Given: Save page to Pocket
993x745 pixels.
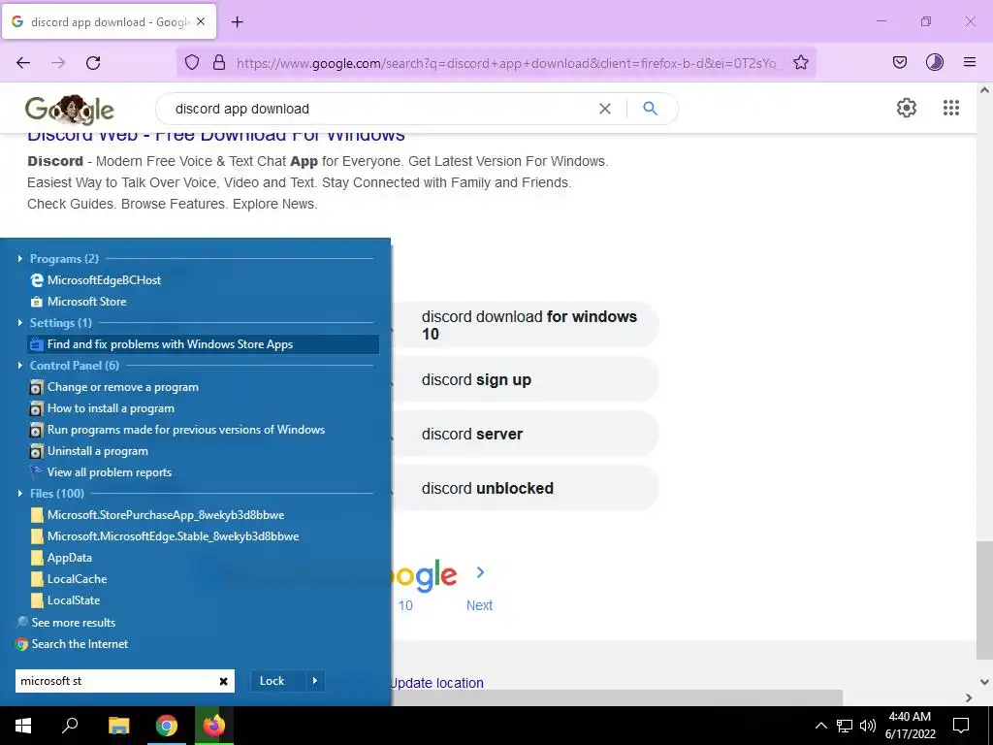Looking at the screenshot, I should 899,62.
